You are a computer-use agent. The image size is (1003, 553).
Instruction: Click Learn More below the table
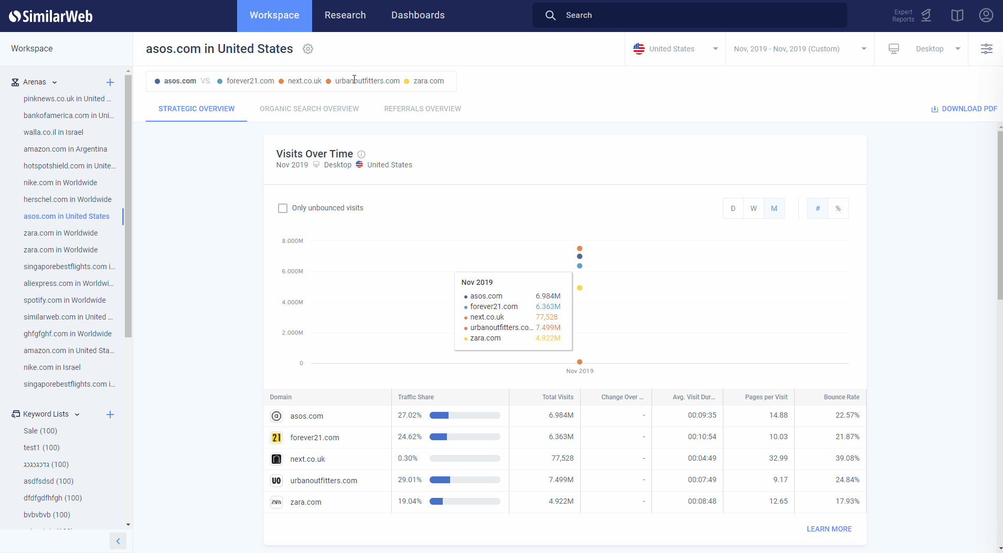tap(829, 529)
